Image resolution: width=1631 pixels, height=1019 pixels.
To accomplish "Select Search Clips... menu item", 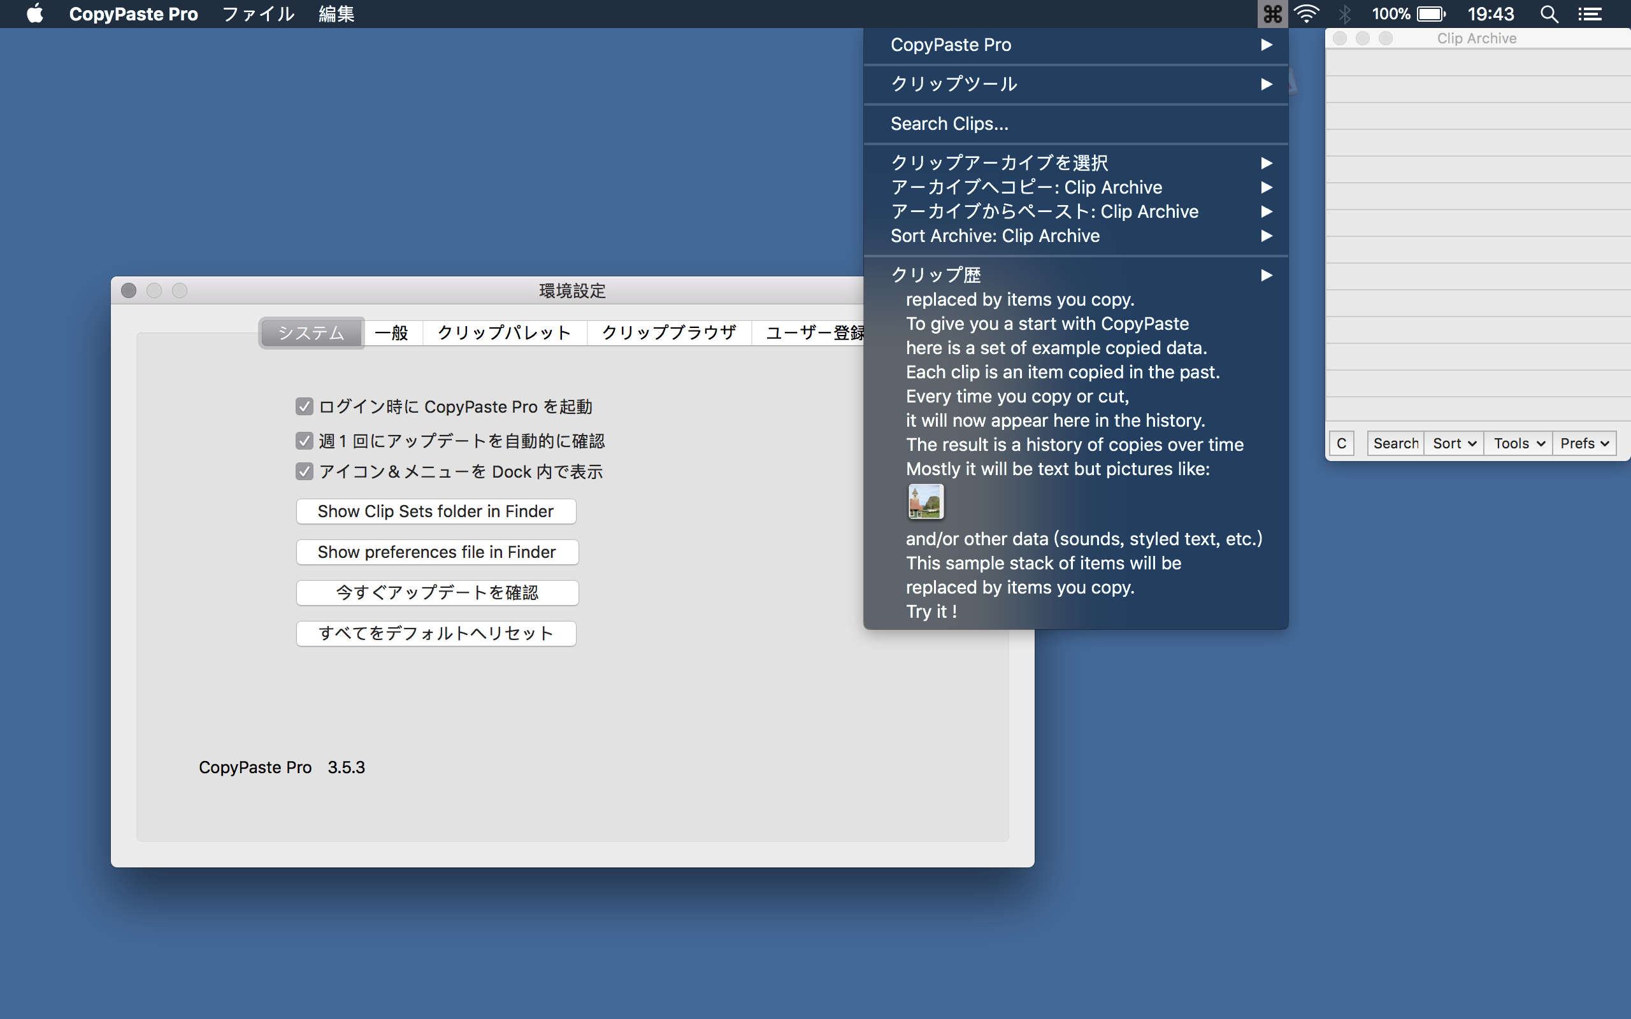I will (1075, 124).
